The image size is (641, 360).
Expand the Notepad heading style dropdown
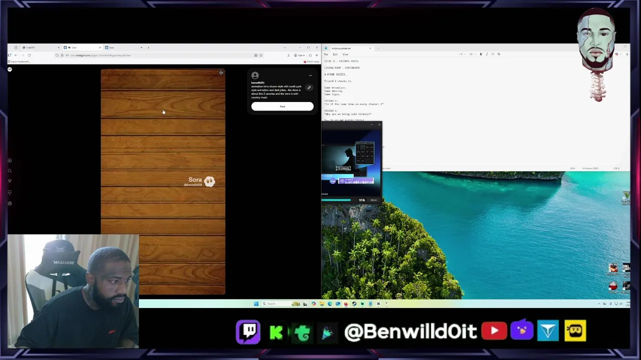coord(462,54)
